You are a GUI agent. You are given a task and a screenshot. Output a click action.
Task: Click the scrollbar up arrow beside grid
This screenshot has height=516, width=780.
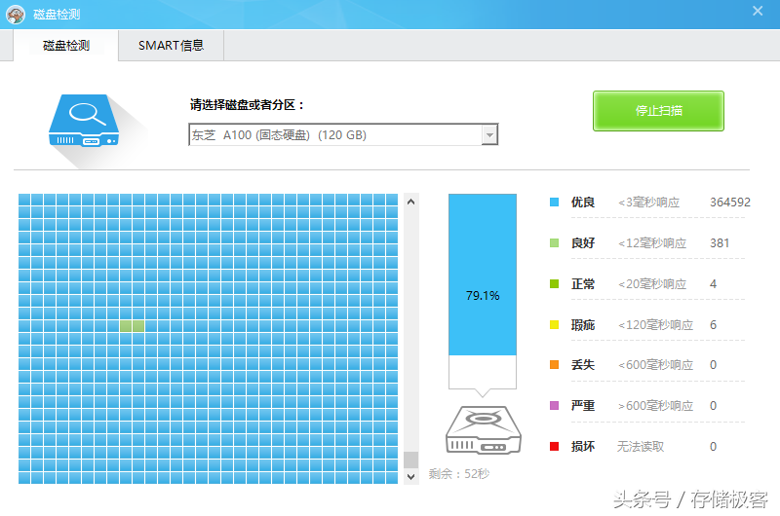410,202
